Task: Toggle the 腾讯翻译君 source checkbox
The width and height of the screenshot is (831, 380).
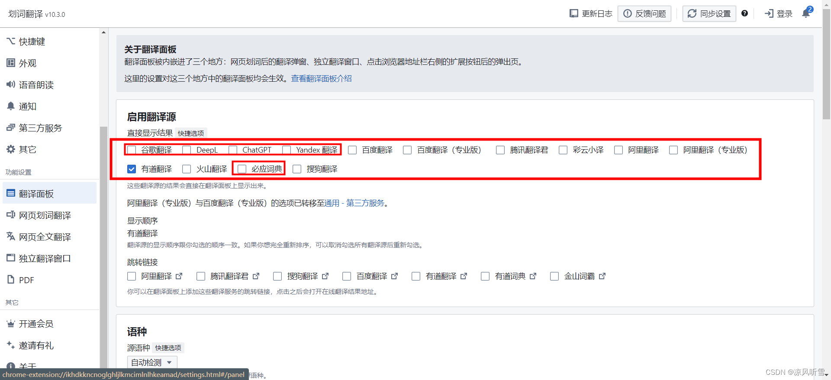Action: 500,150
